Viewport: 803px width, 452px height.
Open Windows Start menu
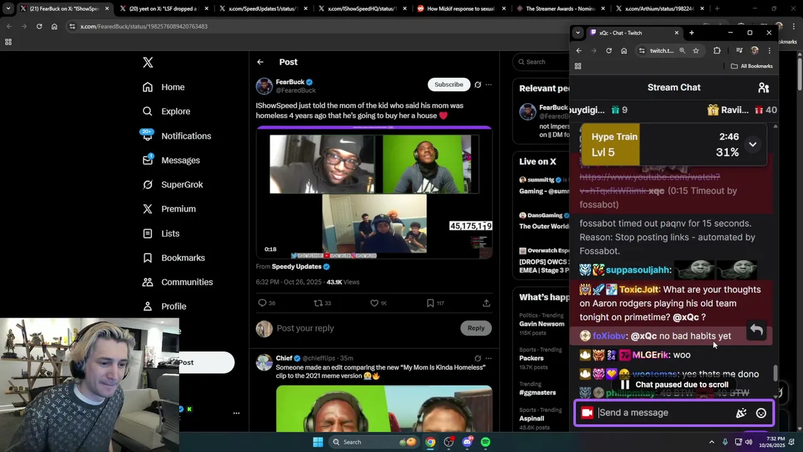point(318,442)
